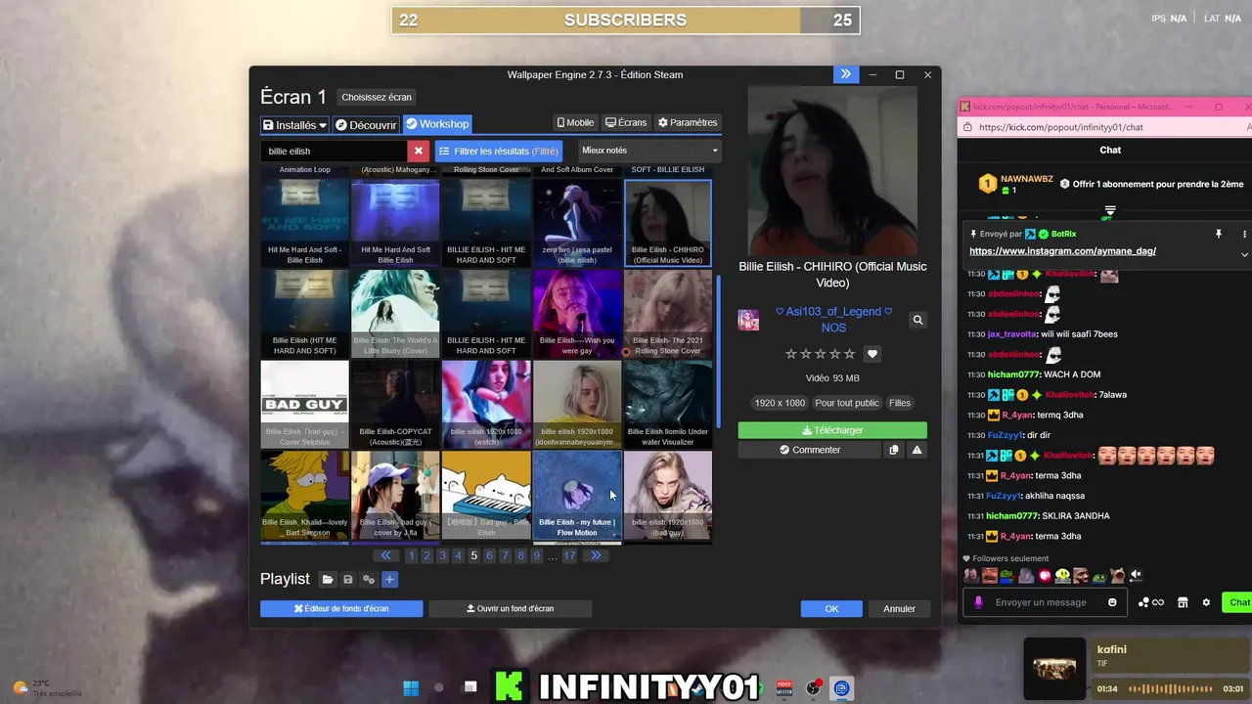Unmute emote sound icon in chat

1136,575
